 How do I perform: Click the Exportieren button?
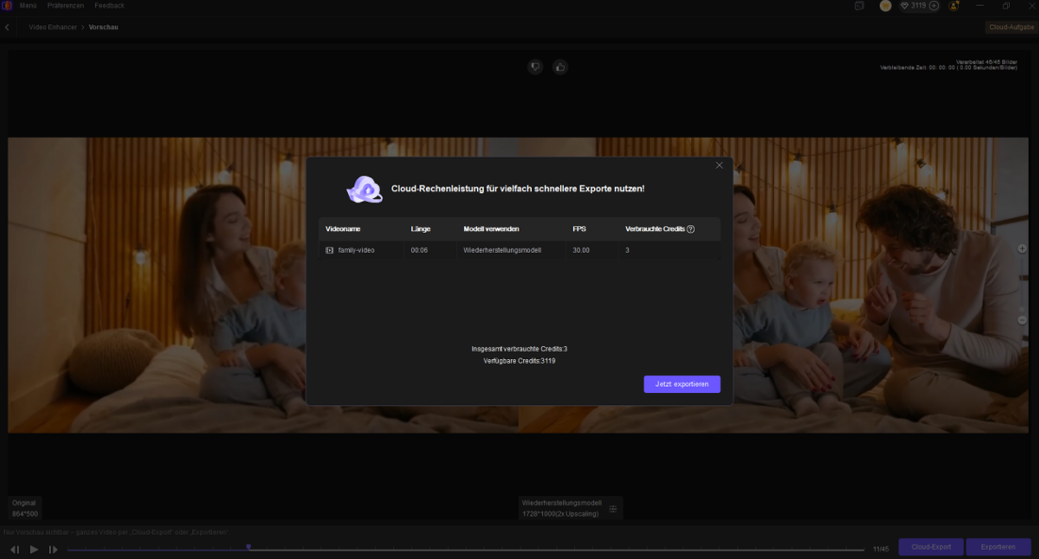coord(998,547)
